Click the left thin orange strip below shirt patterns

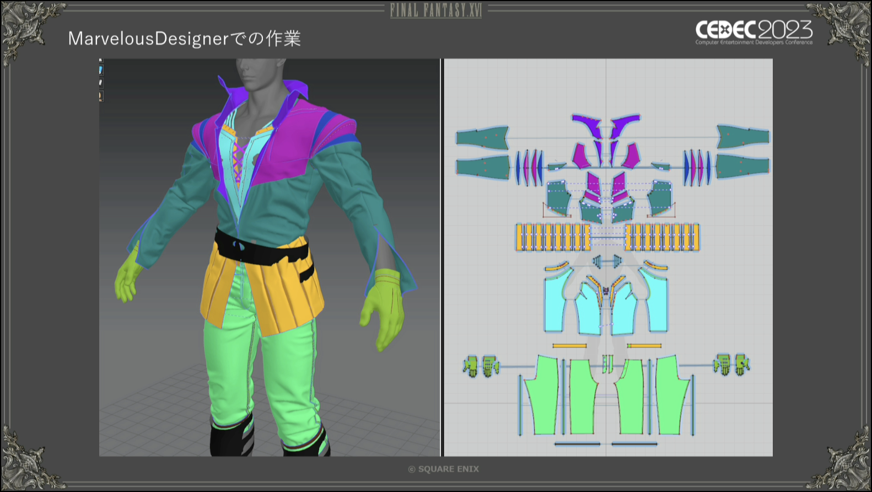[569, 346]
